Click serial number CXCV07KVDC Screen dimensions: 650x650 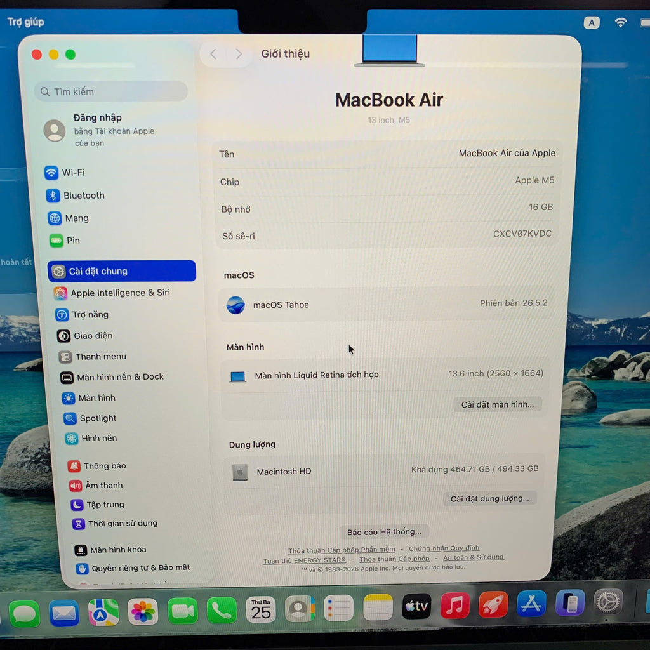[522, 234]
